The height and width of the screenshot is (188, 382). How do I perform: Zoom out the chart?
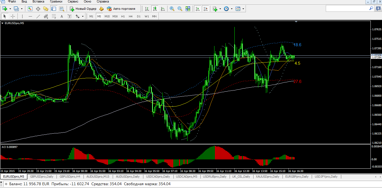pyautogui.click(x=180, y=9)
